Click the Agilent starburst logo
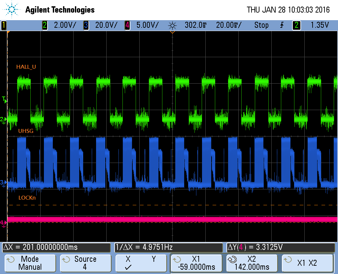The width and height of the screenshot is (338, 274). click(x=12, y=10)
